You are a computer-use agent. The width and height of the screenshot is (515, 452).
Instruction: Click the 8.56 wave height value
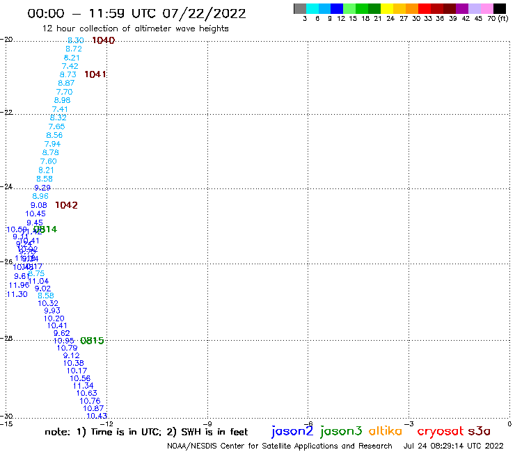[54, 135]
